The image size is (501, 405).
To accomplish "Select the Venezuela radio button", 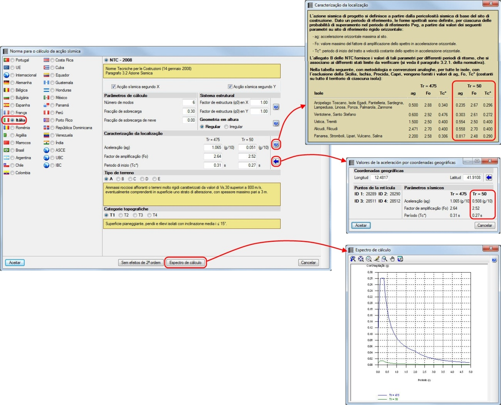I will [x=52, y=135].
